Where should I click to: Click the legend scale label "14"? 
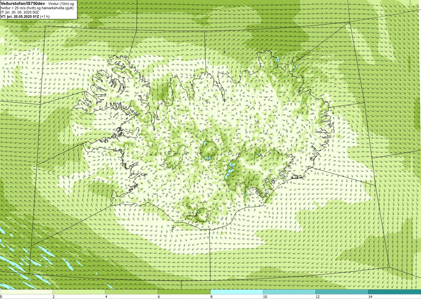click(x=370, y=297)
